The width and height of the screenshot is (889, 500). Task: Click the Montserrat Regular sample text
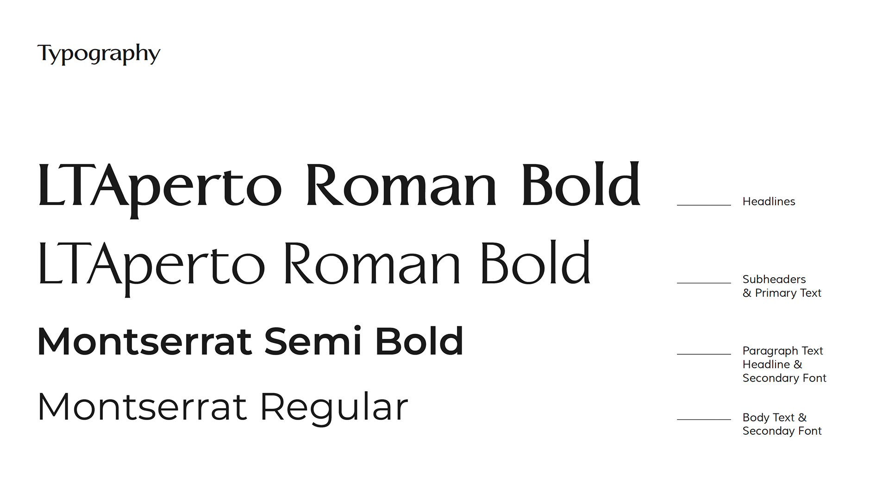click(x=223, y=407)
